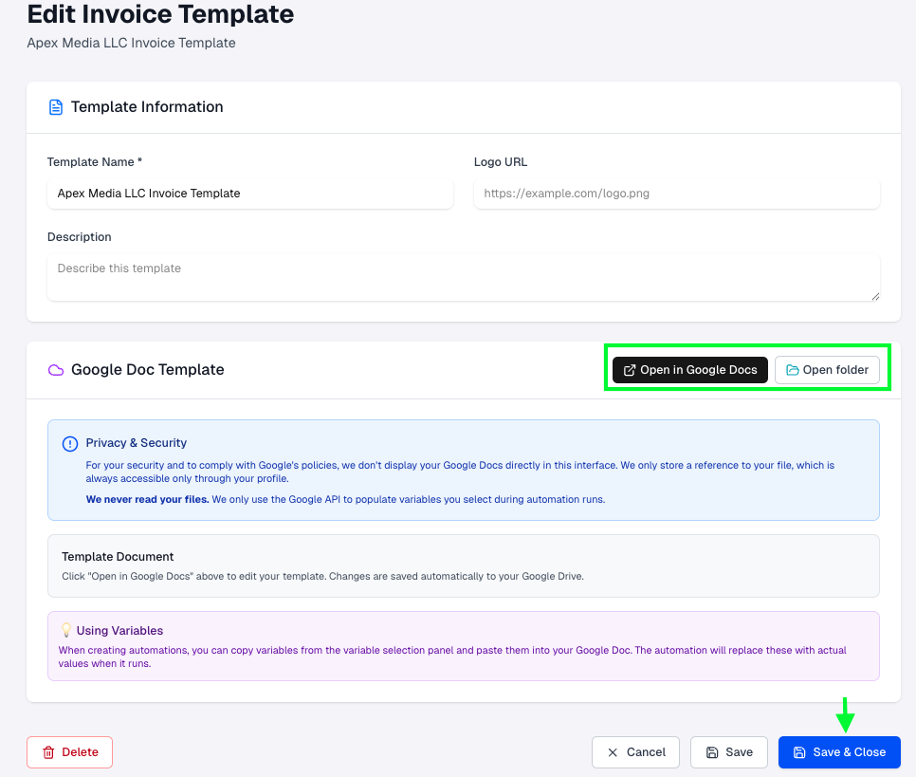Click the Template Information document icon
The height and width of the screenshot is (777, 916).
(56, 107)
